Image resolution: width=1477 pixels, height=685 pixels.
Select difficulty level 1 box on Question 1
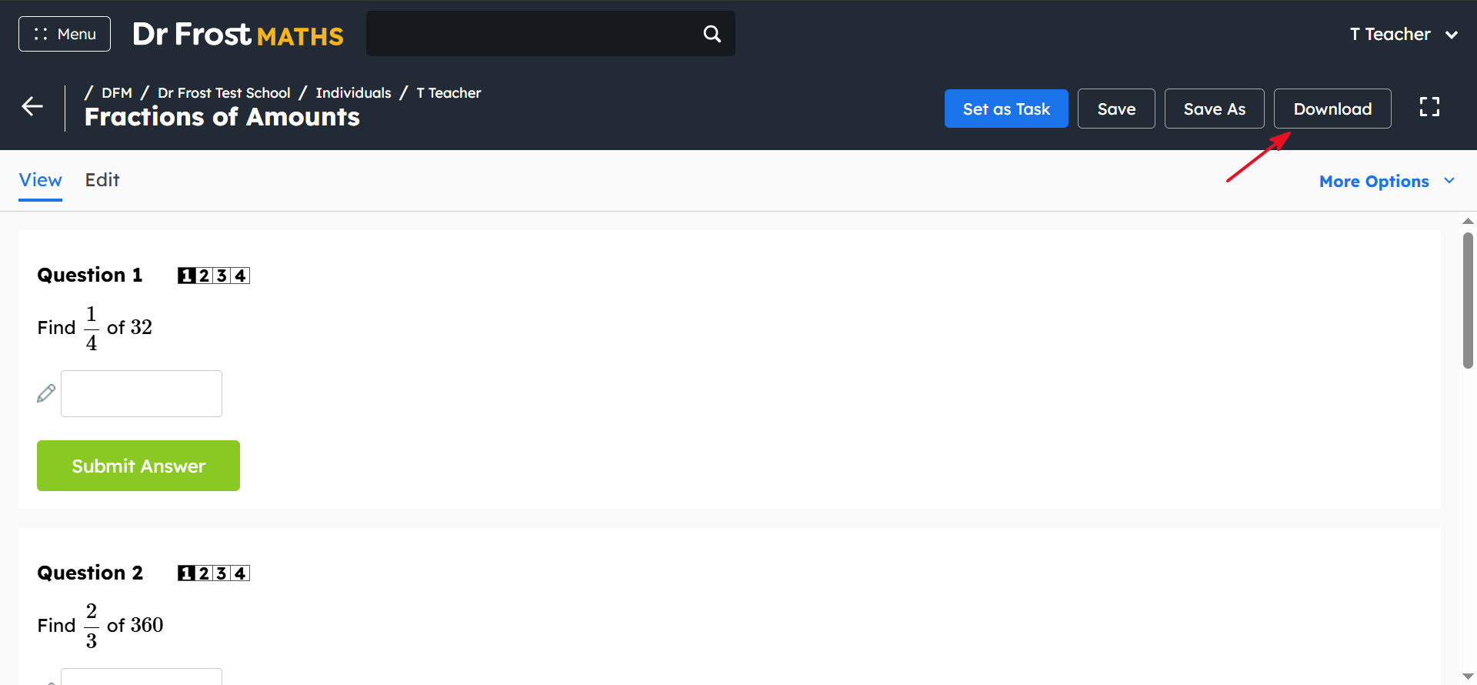click(186, 276)
